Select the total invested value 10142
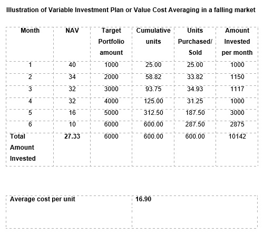This screenshot has height=235, width=264. (237, 136)
